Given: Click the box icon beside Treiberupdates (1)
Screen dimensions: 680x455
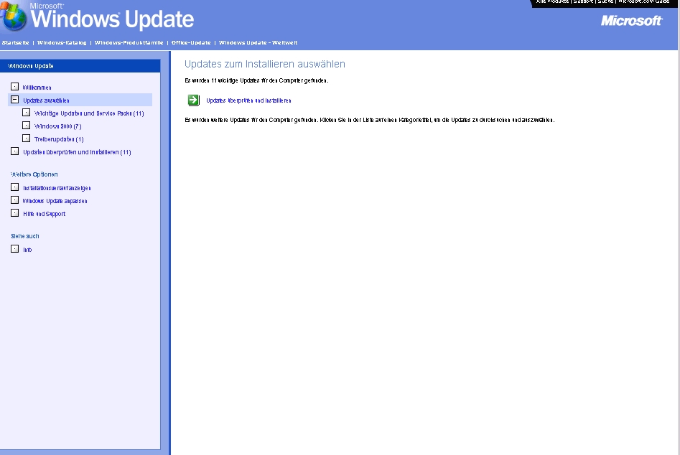Looking at the screenshot, I should pyautogui.click(x=26, y=139).
